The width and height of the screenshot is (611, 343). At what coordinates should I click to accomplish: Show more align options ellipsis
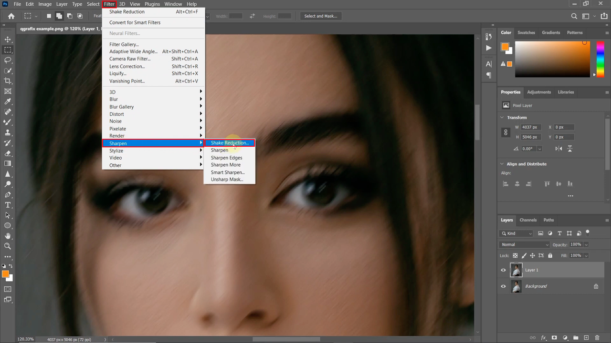click(570, 196)
